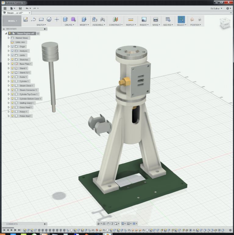Expand the Named Views tree node
Image resolution: width=234 pixels, height=235 pixels.
coord(9,38)
